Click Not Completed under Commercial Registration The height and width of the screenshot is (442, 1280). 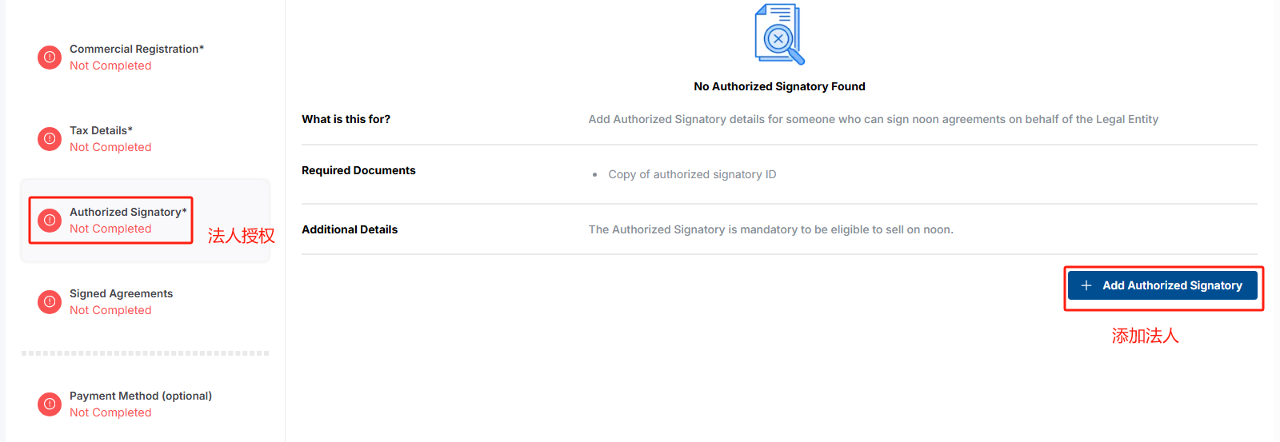coord(110,66)
